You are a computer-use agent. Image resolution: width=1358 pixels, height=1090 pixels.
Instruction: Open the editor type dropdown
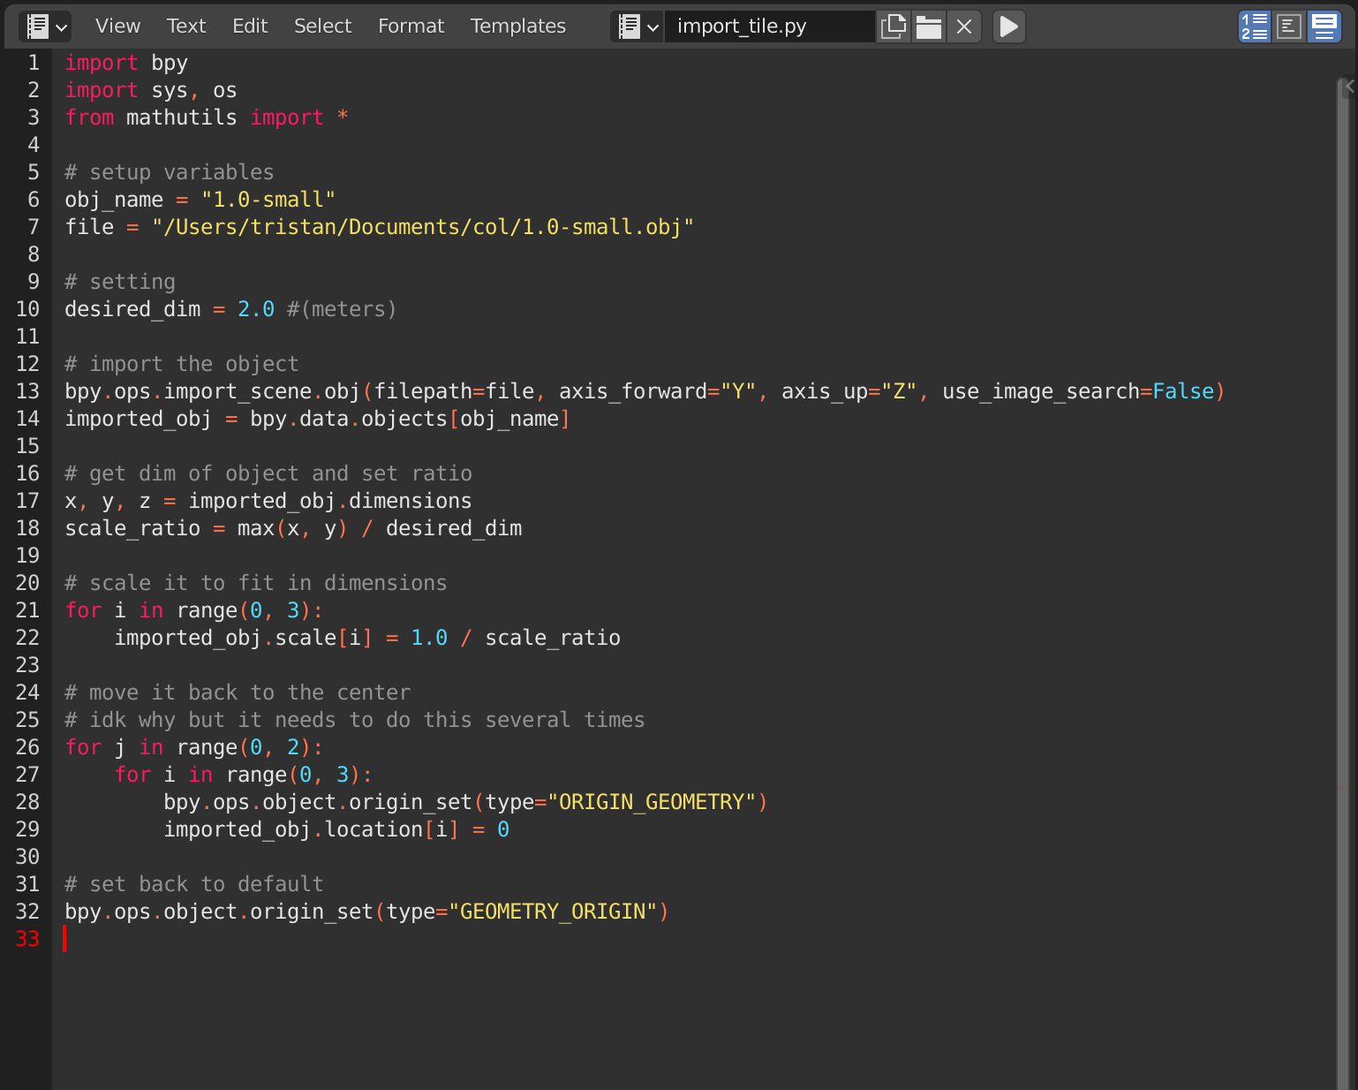46,26
